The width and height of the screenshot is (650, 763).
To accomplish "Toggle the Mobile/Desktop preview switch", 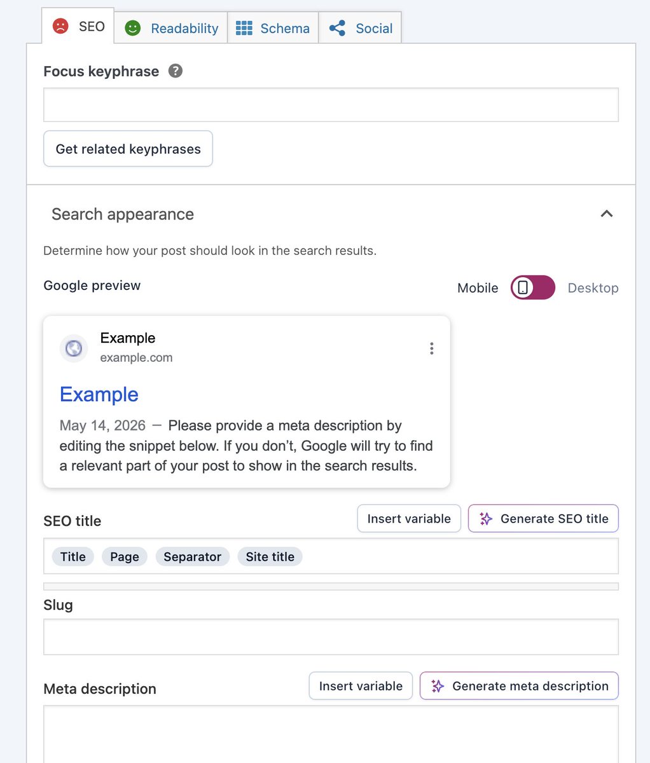I will (533, 287).
